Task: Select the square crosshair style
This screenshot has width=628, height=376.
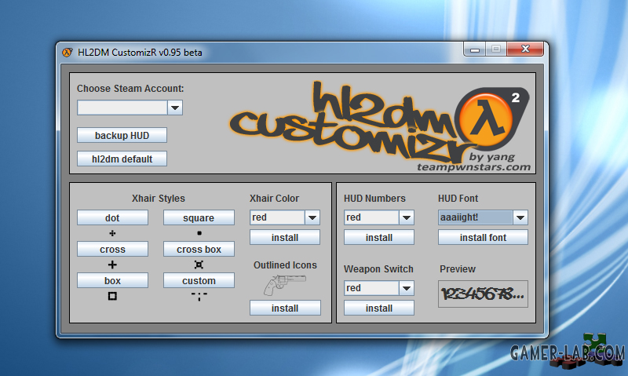Action: tap(199, 218)
